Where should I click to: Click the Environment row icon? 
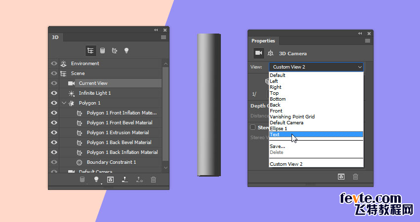63,64
